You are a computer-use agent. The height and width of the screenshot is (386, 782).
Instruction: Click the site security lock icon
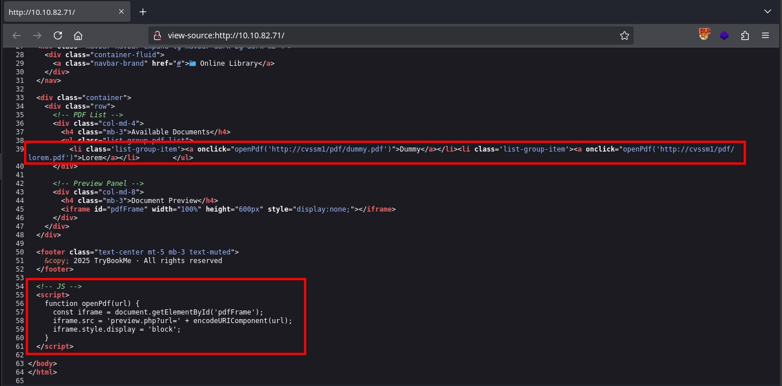pyautogui.click(x=158, y=35)
